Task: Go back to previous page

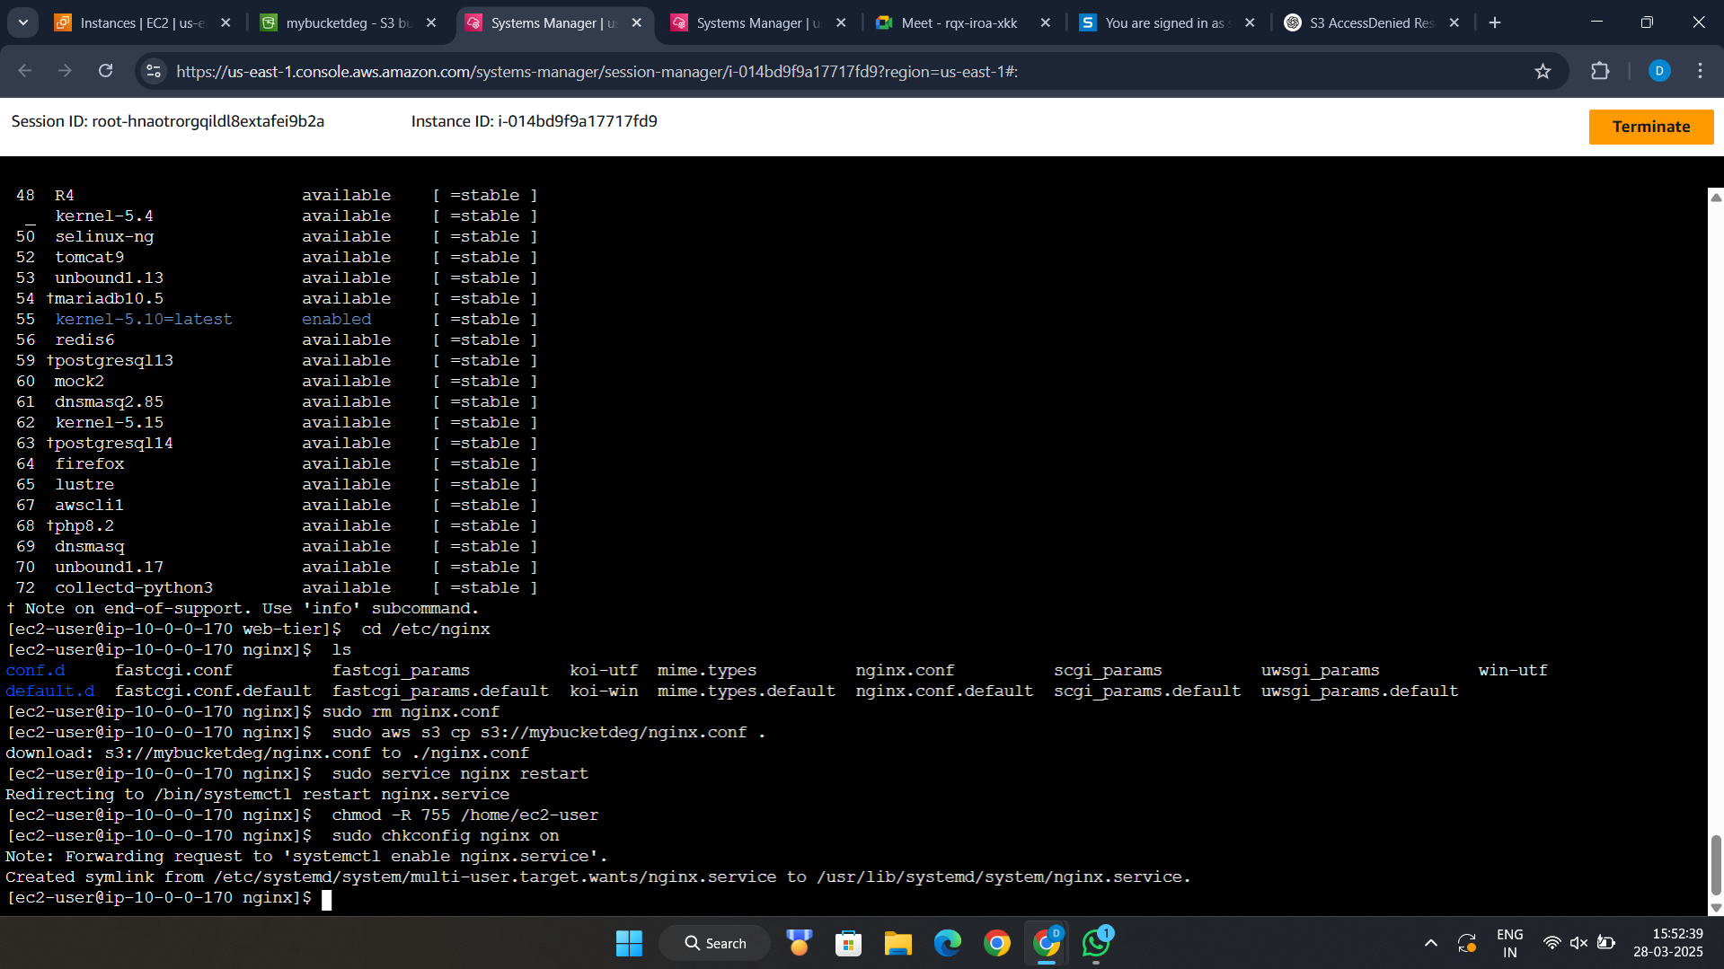Action: click(25, 71)
